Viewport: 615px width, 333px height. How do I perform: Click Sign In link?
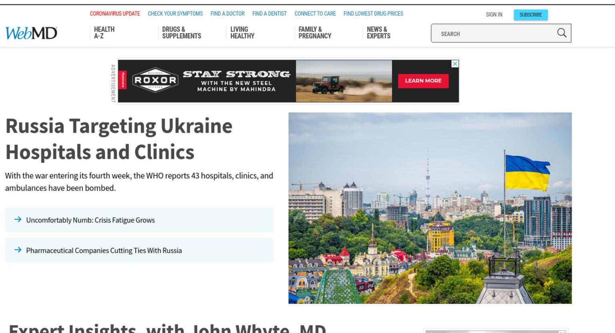click(x=494, y=15)
